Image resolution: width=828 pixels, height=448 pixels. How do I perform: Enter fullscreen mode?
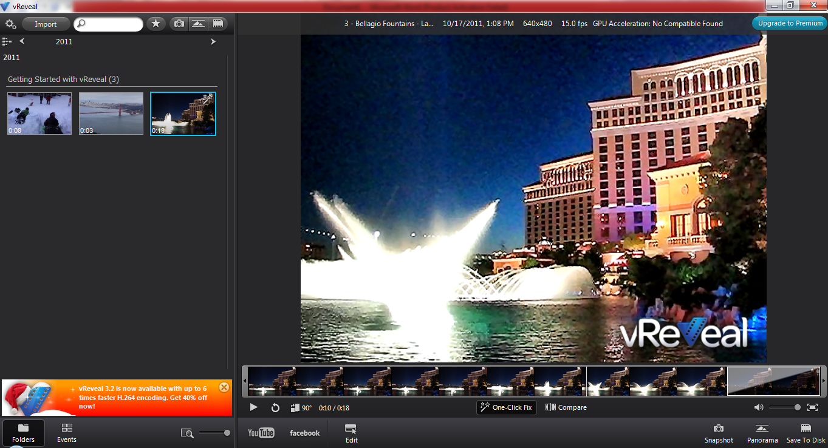point(812,407)
